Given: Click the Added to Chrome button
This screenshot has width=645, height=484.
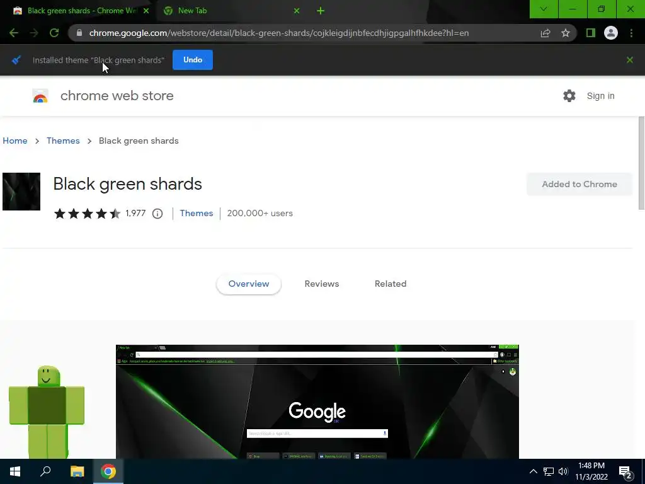Looking at the screenshot, I should pyautogui.click(x=579, y=184).
